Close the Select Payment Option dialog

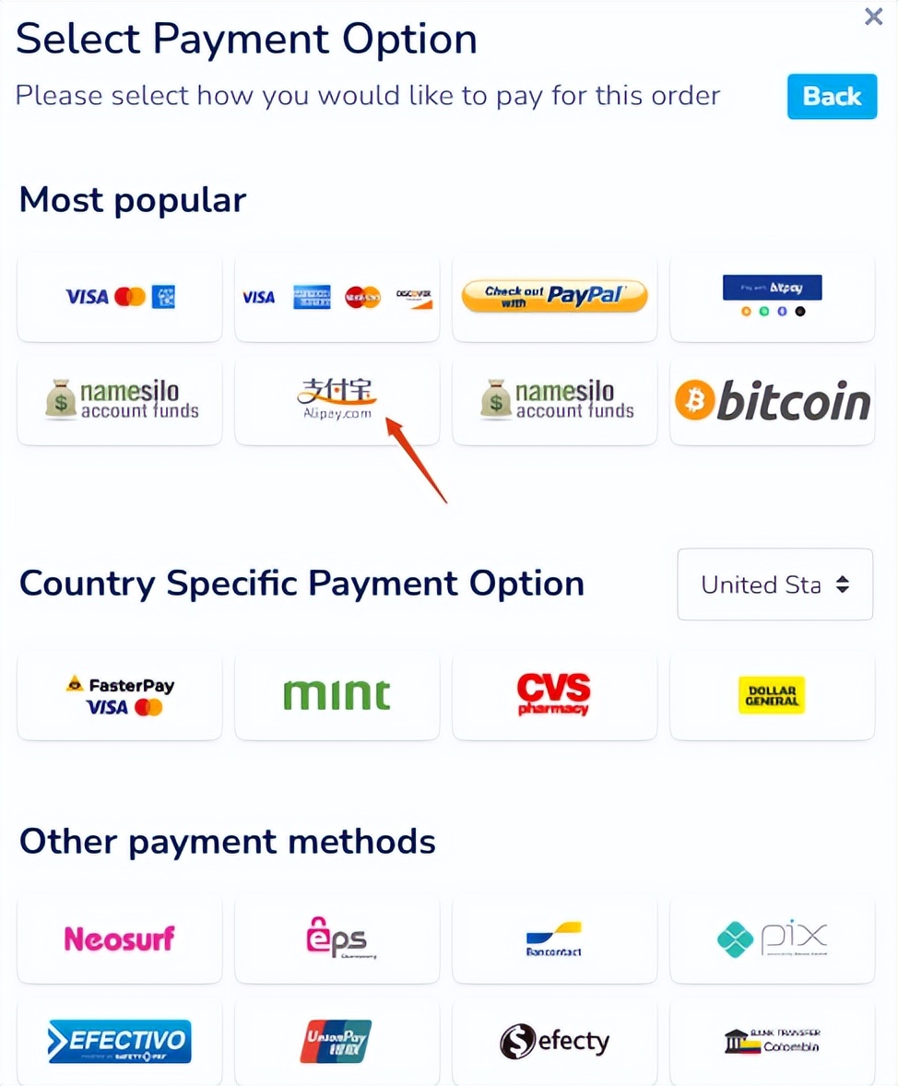tap(873, 17)
